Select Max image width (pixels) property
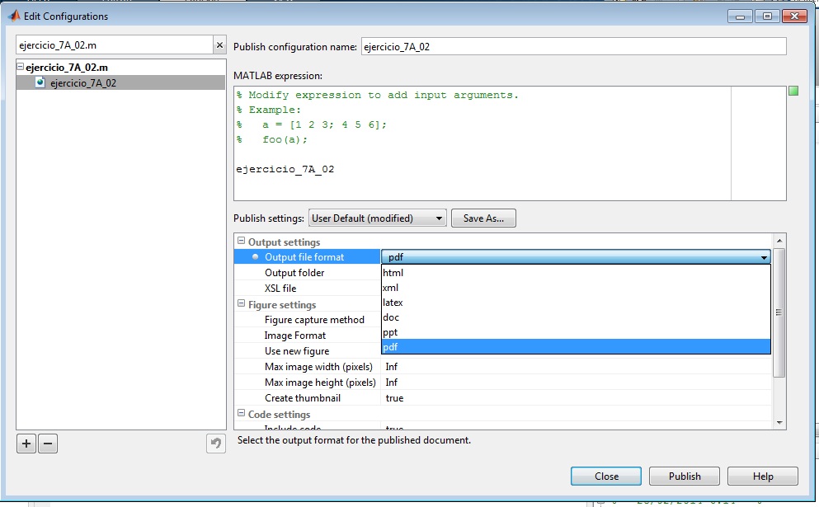 tap(318, 367)
